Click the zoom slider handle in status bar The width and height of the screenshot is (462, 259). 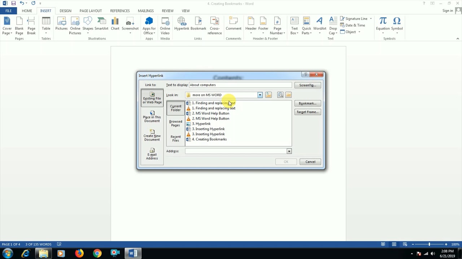pyautogui.click(x=429, y=244)
